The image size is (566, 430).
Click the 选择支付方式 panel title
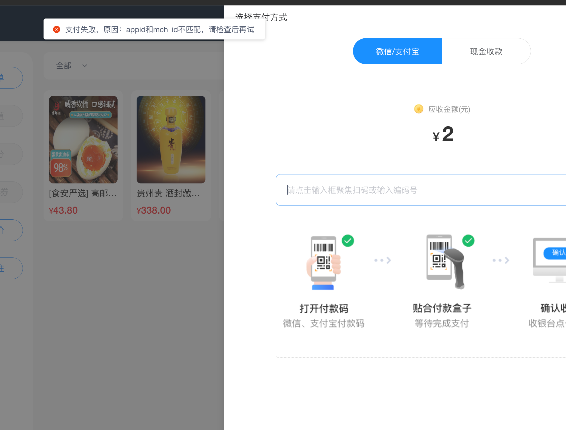(261, 17)
